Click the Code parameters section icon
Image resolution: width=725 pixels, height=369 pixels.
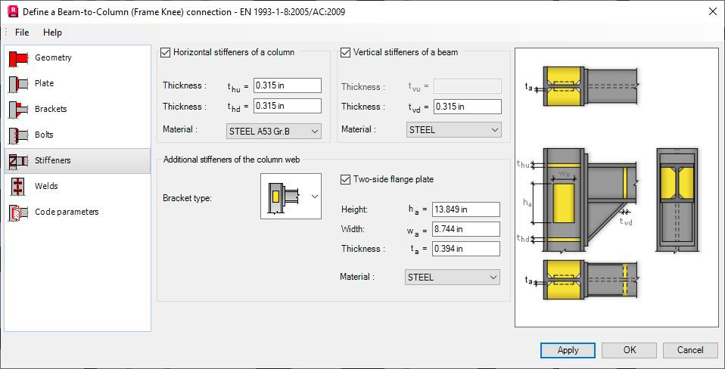tap(18, 212)
